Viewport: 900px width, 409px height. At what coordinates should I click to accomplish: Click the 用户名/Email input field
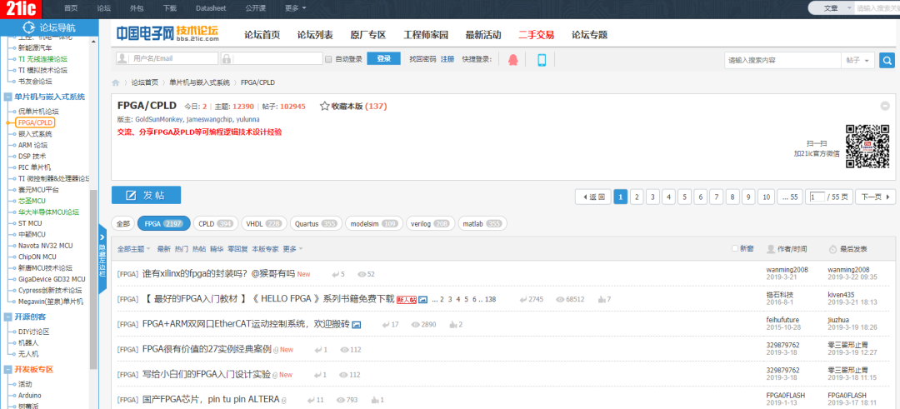(x=167, y=58)
